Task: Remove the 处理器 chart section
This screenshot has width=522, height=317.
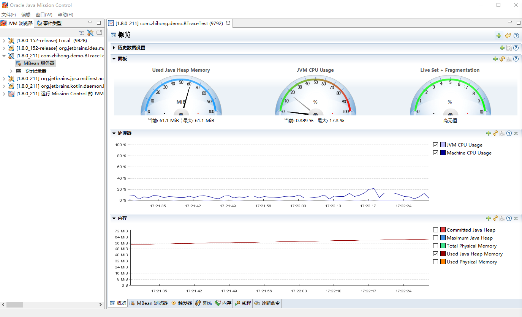Action: [x=516, y=133]
